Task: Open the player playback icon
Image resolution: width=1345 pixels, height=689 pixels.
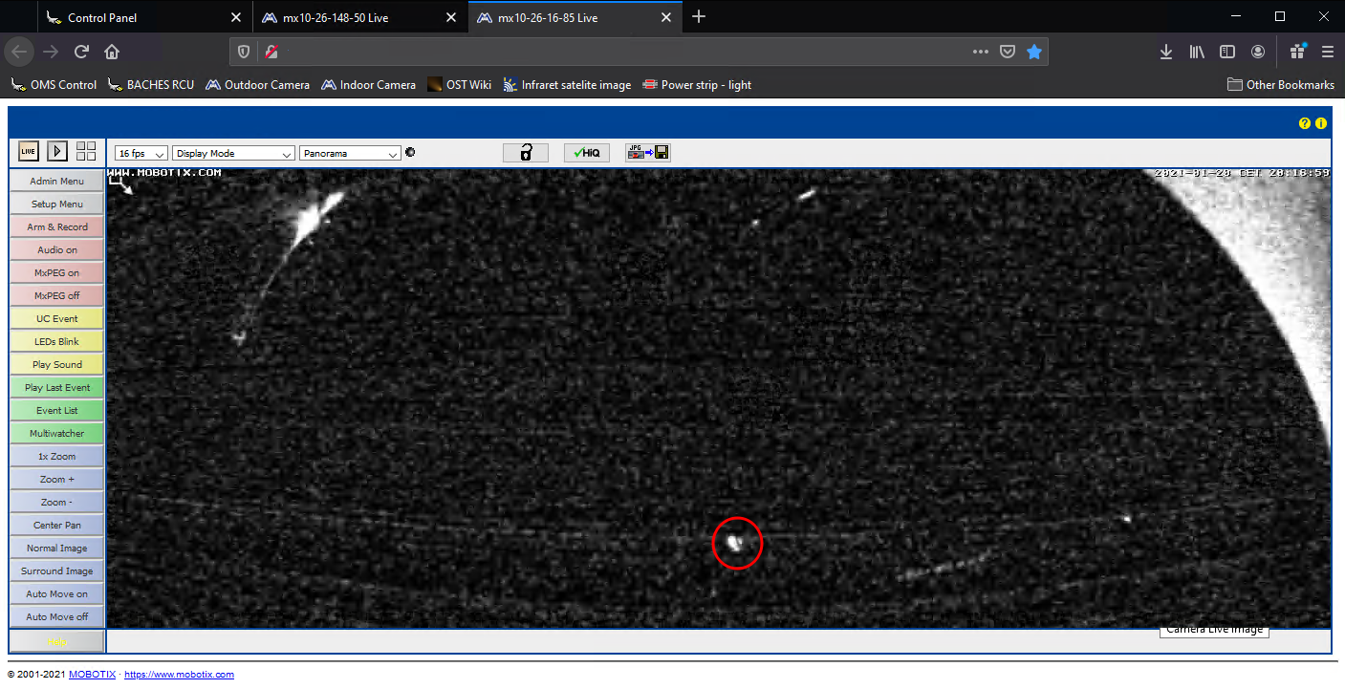Action: pyautogui.click(x=57, y=151)
